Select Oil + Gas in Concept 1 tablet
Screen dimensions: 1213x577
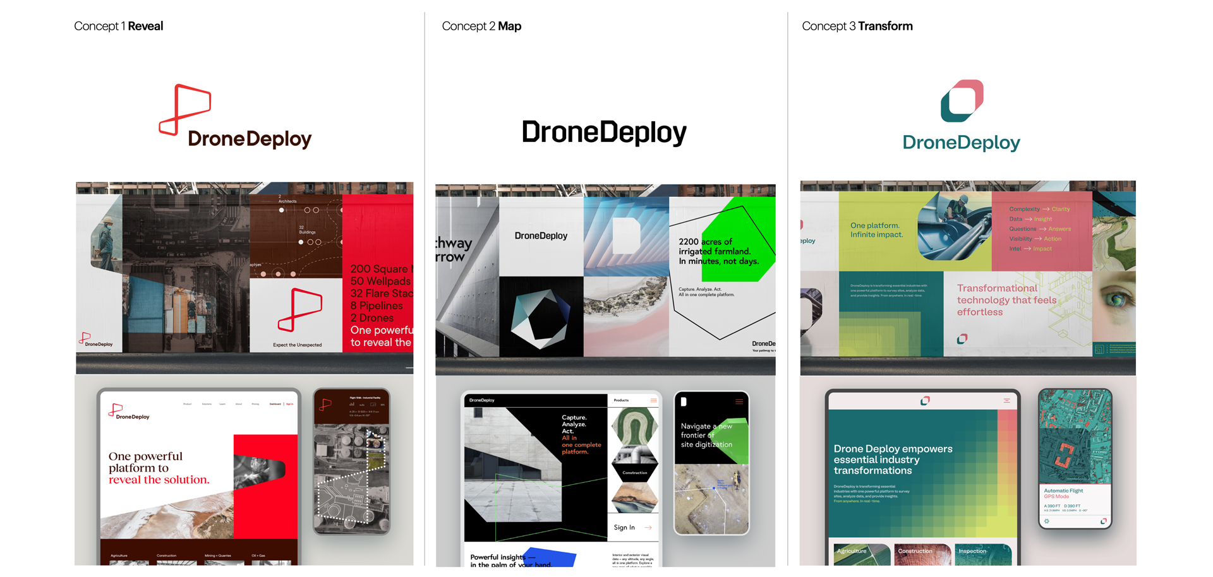258,556
